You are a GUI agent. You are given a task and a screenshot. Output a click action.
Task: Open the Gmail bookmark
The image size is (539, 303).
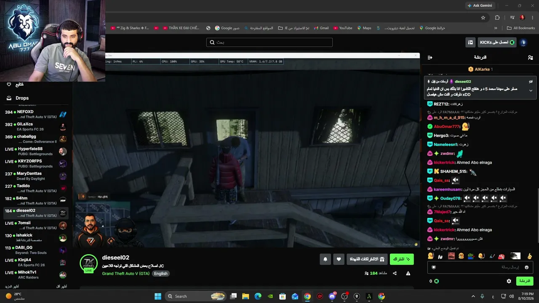click(x=321, y=28)
